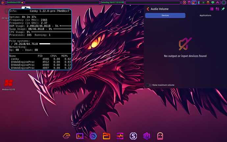Expand hidden tray icons with up arrow

click(x=217, y=2)
